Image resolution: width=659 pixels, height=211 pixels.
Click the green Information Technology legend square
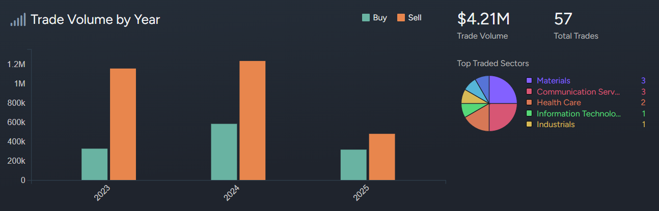tap(529, 114)
